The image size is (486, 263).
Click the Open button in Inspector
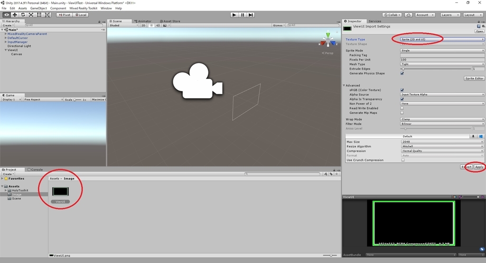479,31
